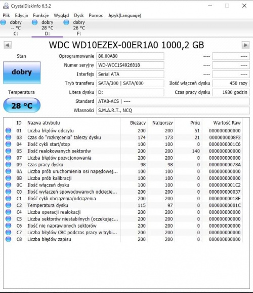Click the ID column header
This screenshot has width=253, height=293.
tap(19, 123)
